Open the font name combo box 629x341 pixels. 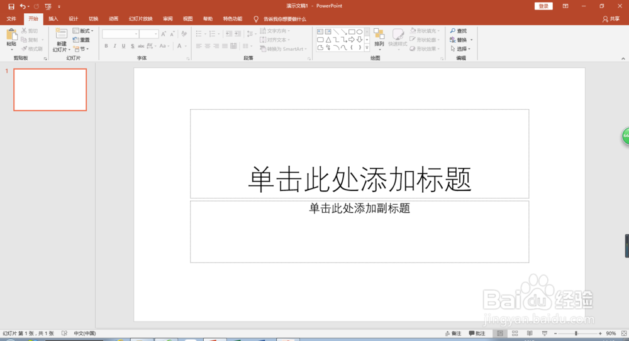[120, 34]
